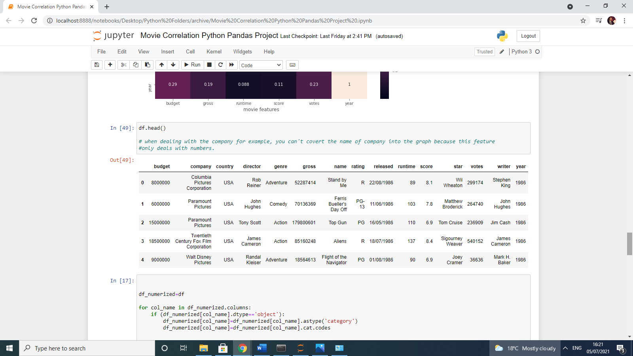The width and height of the screenshot is (633, 356).
Task: Save the notebook via floppy disk icon
Action: tap(97, 64)
